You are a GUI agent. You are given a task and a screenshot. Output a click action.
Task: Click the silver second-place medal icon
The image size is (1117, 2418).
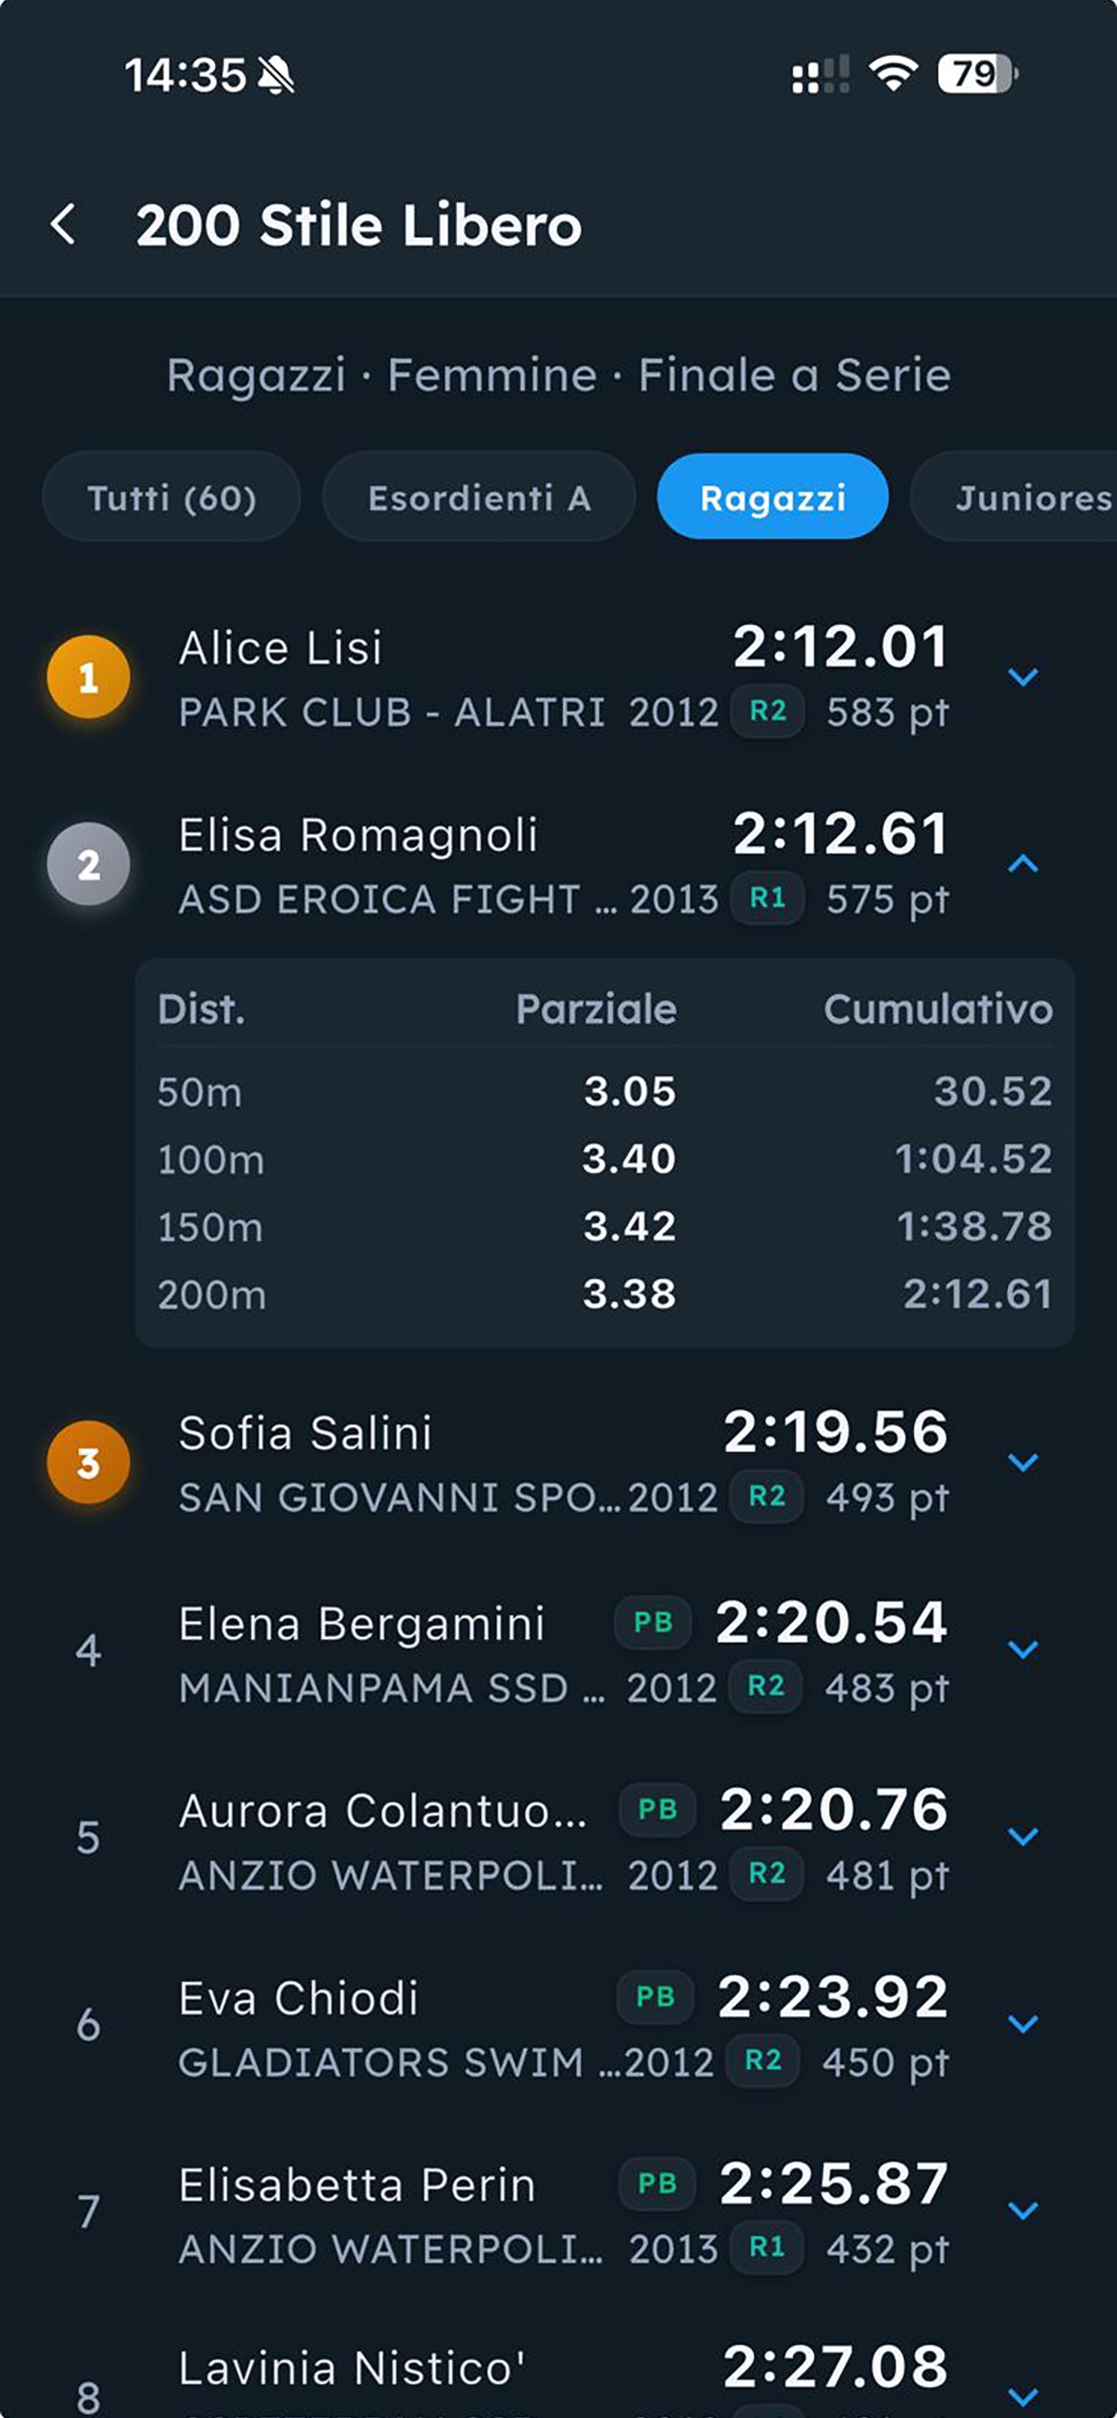click(x=88, y=864)
